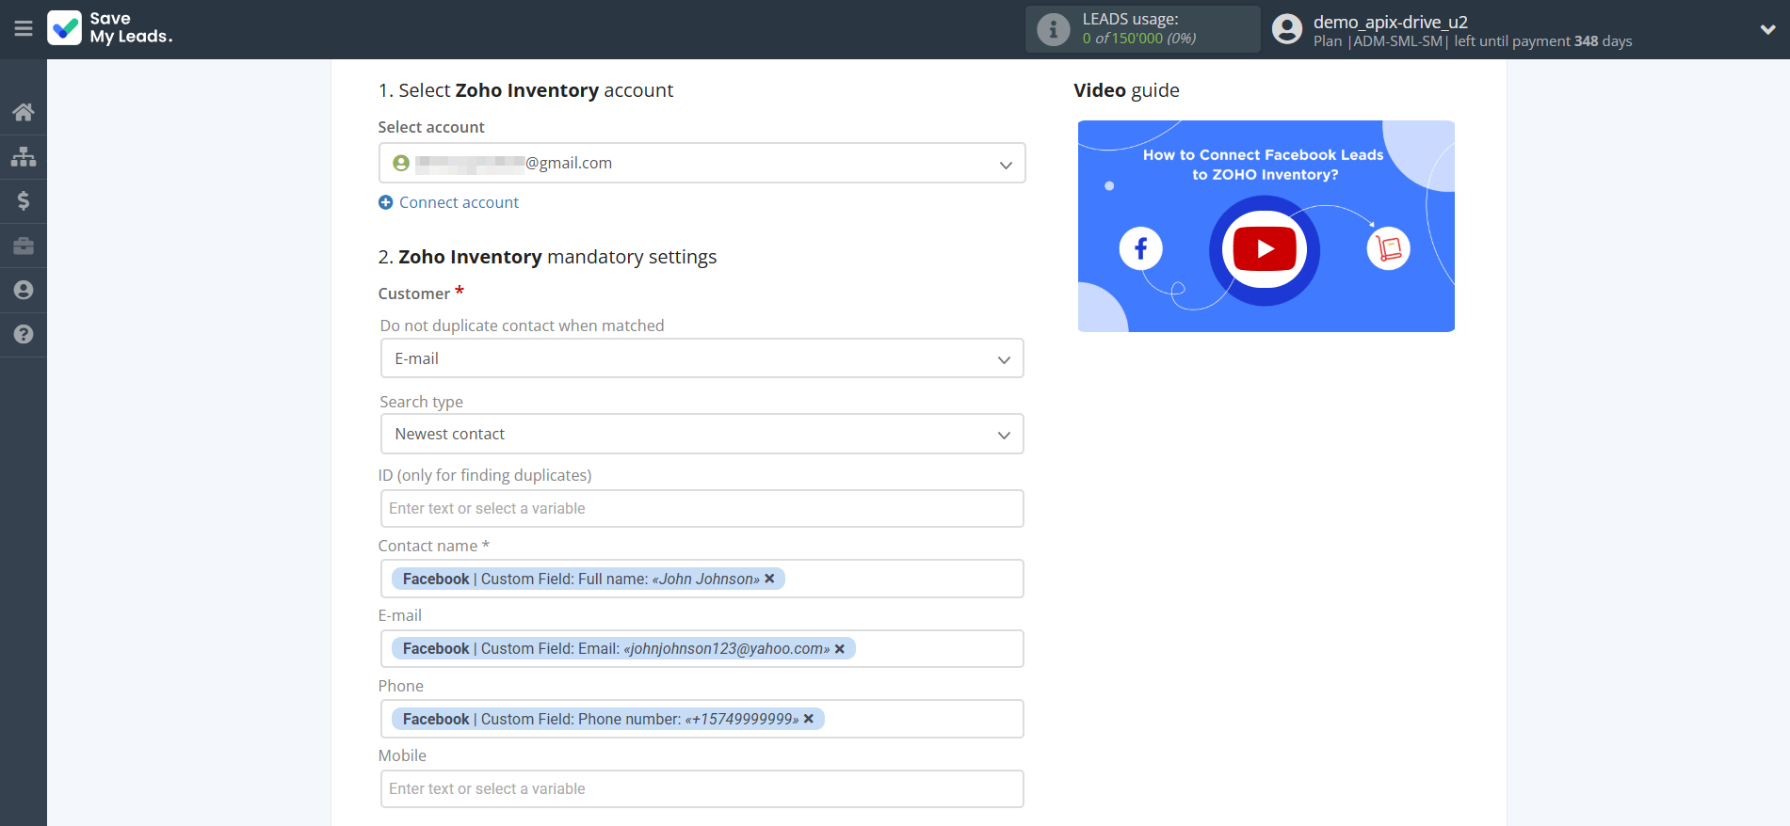This screenshot has height=826, width=1790.
Task: Click the Connect account link
Action: point(459,202)
